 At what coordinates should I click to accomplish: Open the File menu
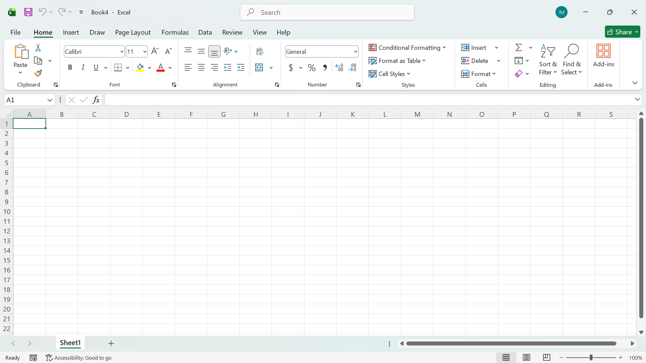pos(15,32)
